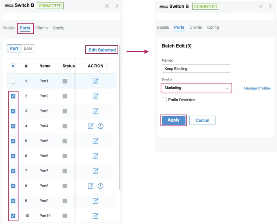
Task: Click the edit icon for Port6
Action: 96,156
